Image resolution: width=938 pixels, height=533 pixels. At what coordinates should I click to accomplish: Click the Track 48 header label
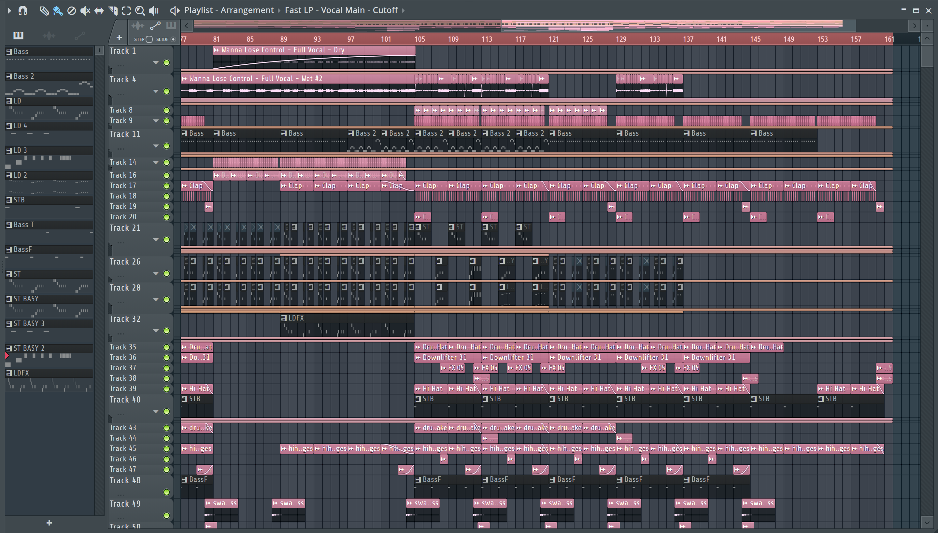point(125,480)
